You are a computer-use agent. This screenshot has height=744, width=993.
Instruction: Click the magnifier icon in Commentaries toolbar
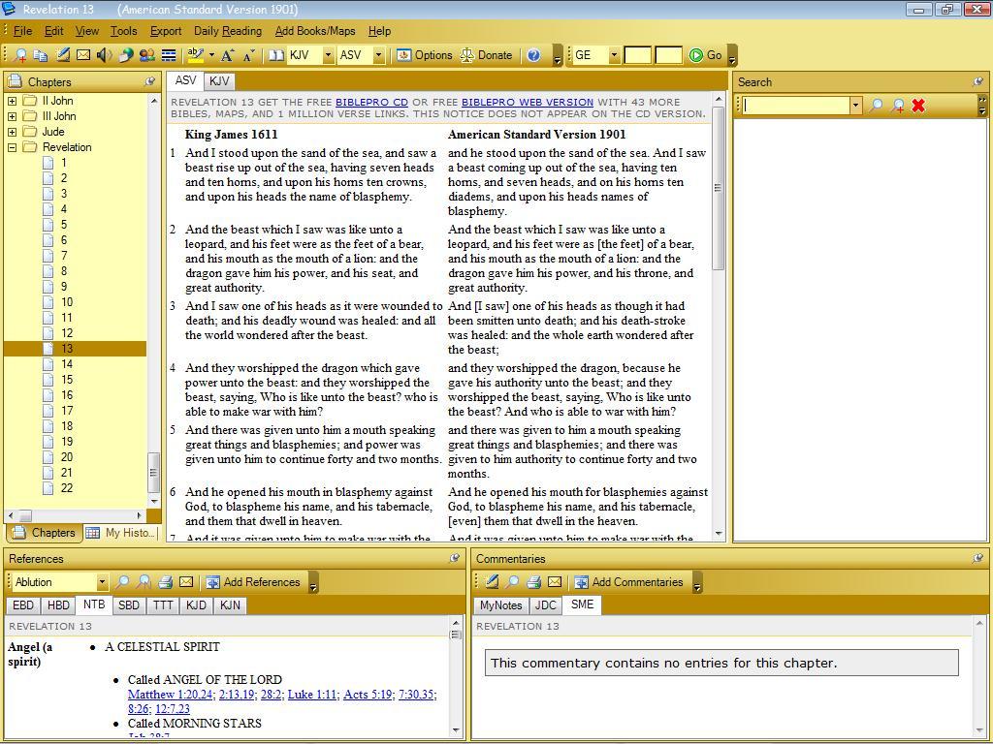pyautogui.click(x=512, y=582)
